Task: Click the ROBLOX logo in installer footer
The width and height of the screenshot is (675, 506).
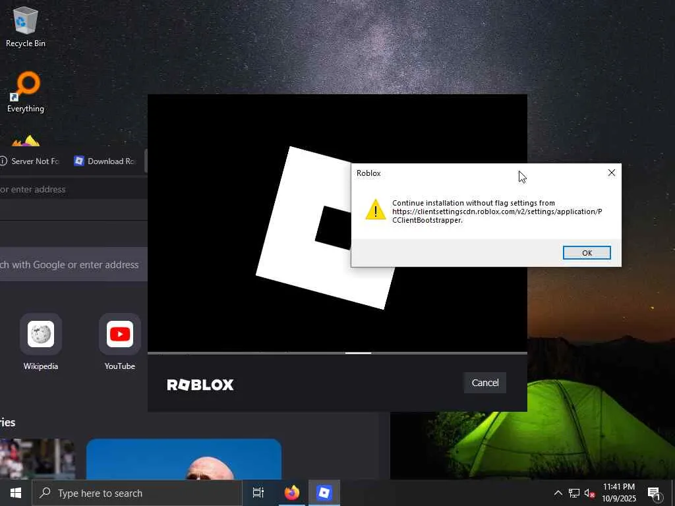Action: click(x=200, y=384)
